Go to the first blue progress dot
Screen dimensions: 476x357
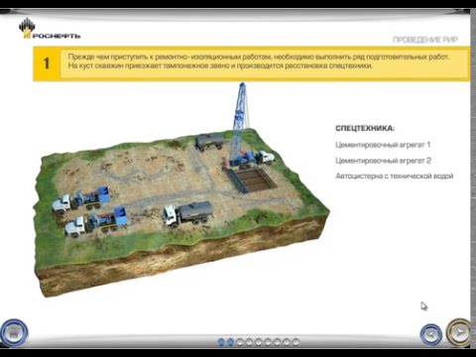tap(221, 342)
